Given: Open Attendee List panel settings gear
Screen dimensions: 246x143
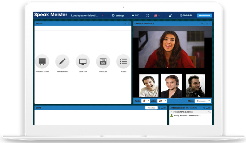Looking at the screenshot, I should point(204,108).
